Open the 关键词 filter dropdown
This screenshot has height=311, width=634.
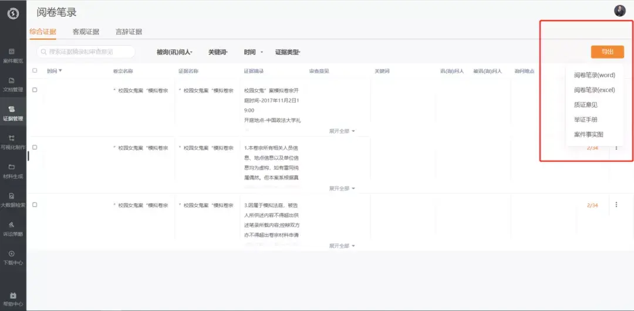(218, 52)
